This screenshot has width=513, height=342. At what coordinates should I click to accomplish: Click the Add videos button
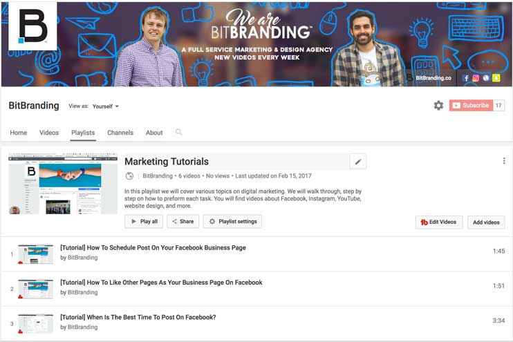pos(486,222)
